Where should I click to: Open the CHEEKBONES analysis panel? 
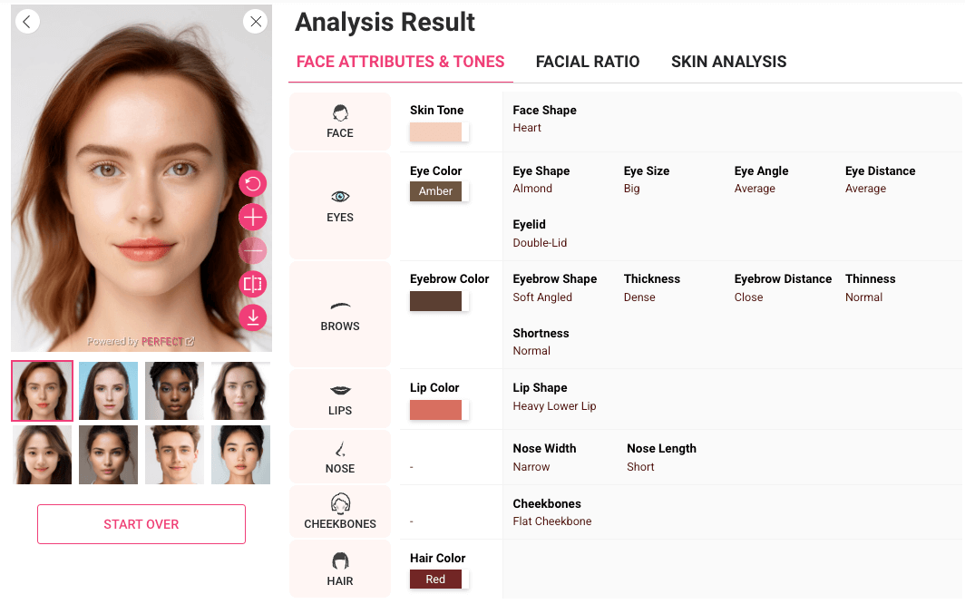(339, 511)
